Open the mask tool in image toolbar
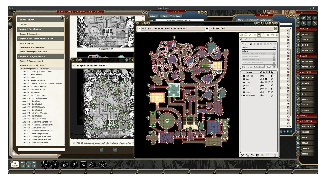This screenshot has width=326, height=183. (x=268, y=35)
